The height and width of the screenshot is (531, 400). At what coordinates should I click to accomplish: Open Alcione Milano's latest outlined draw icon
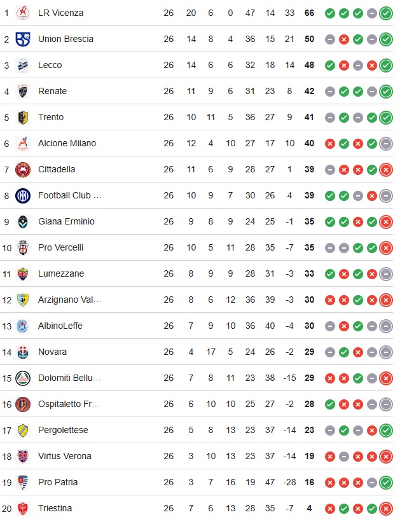click(386, 143)
